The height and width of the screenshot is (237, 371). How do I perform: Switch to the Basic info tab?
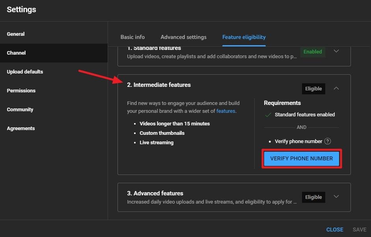[132, 37]
